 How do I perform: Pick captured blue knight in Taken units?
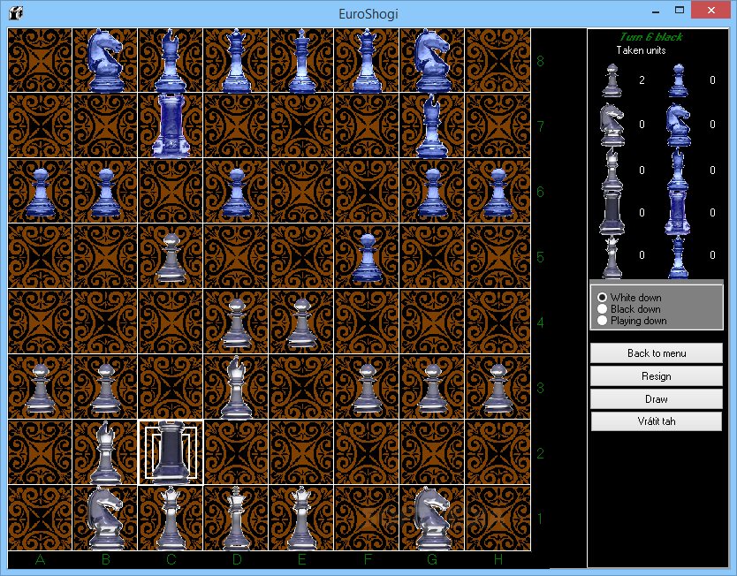click(677, 125)
